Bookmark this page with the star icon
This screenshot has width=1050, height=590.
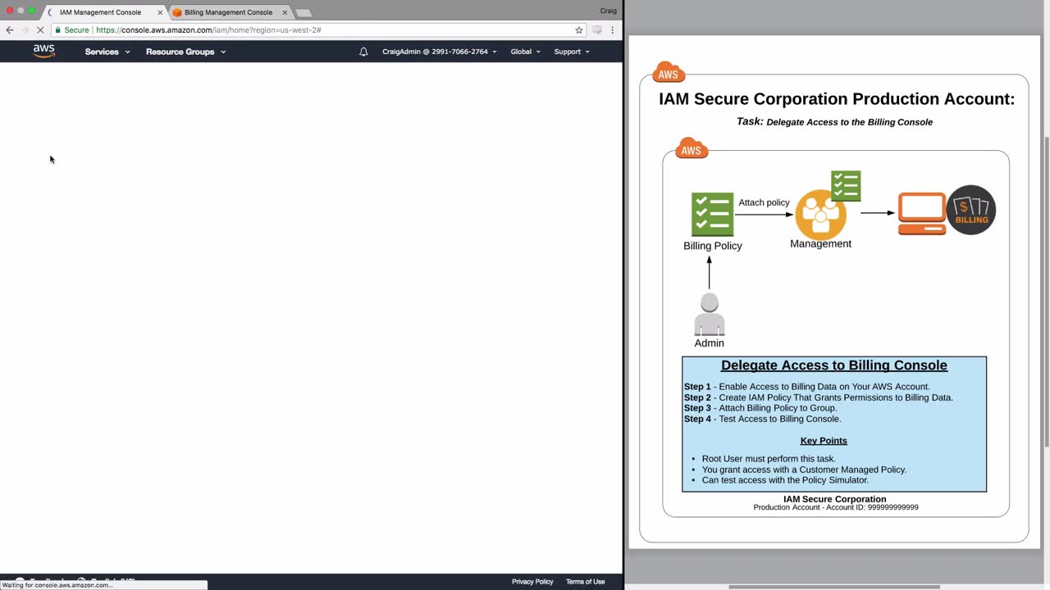coord(579,30)
